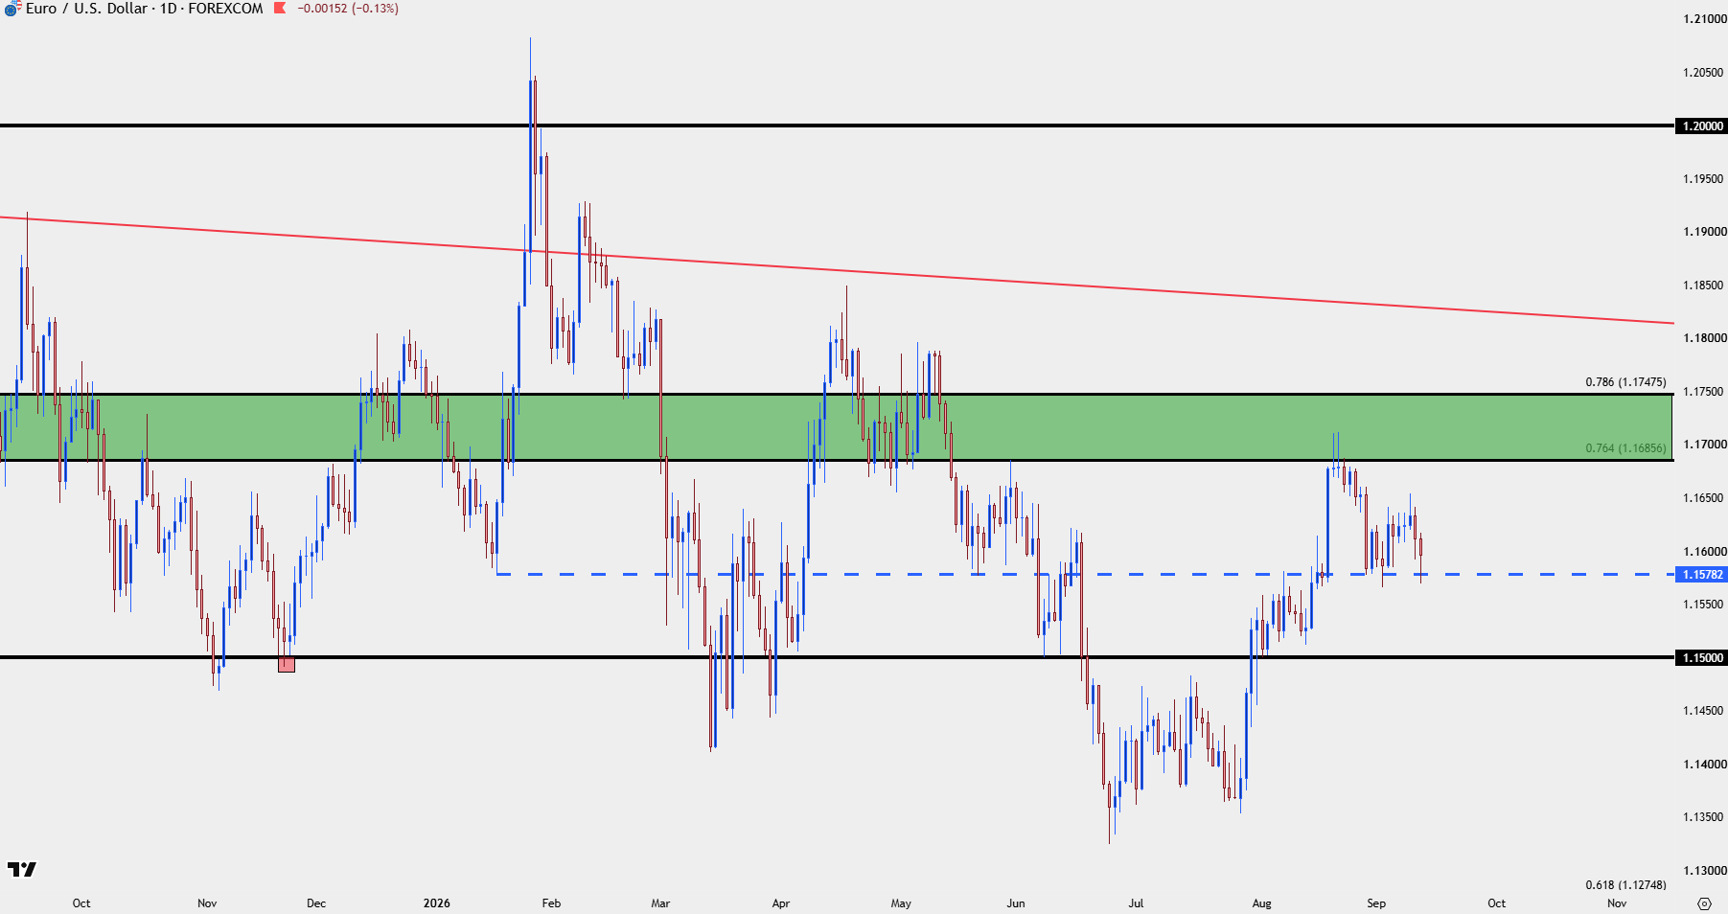Screen dimensions: 1728x914
Task: Select the 1.15000 black price tag
Action: click(x=1701, y=657)
